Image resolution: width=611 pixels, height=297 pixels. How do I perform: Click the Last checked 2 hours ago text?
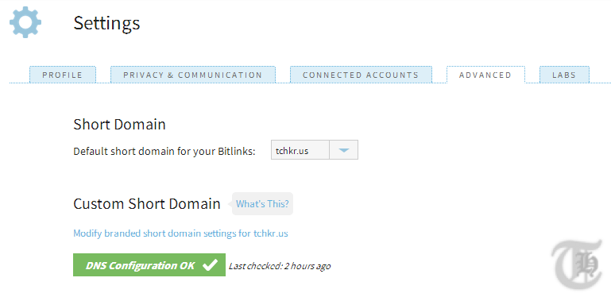click(280, 266)
